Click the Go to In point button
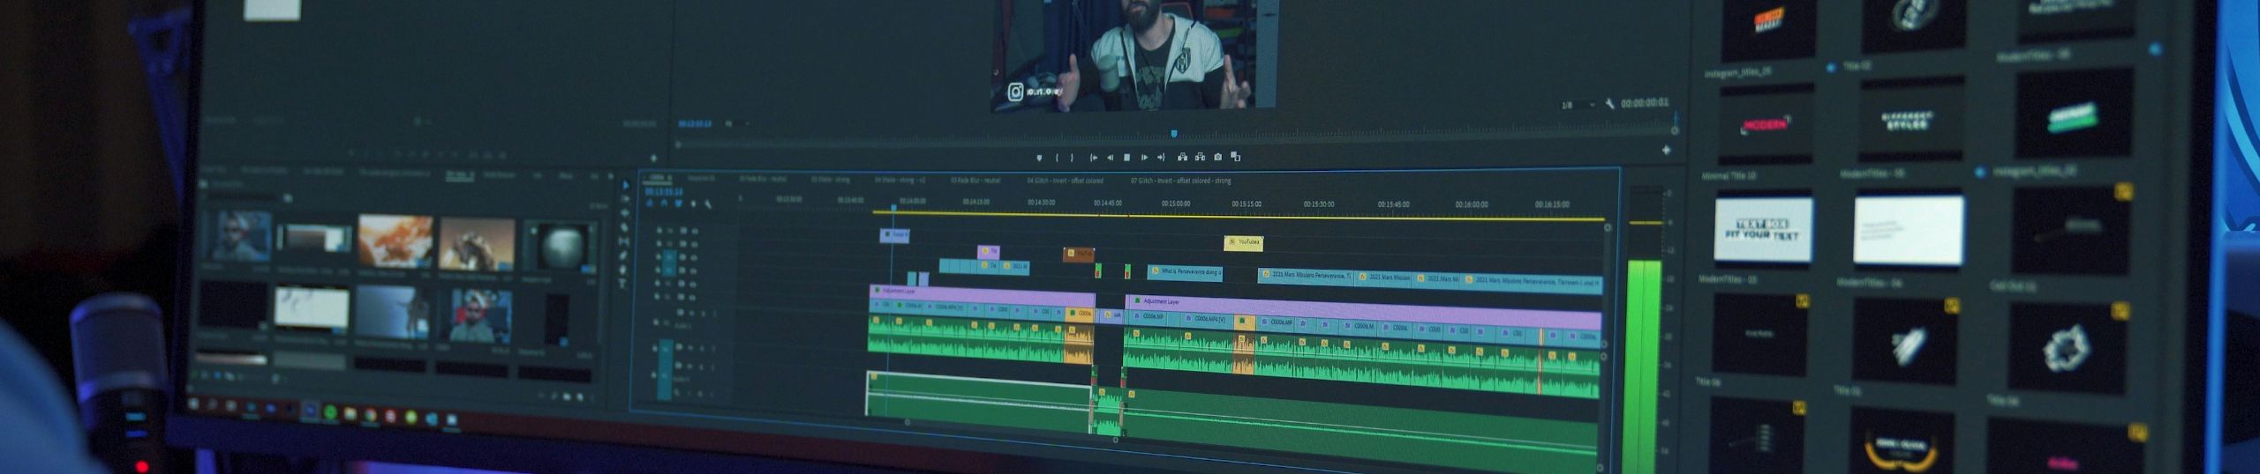The height and width of the screenshot is (474, 2260). 1093,158
